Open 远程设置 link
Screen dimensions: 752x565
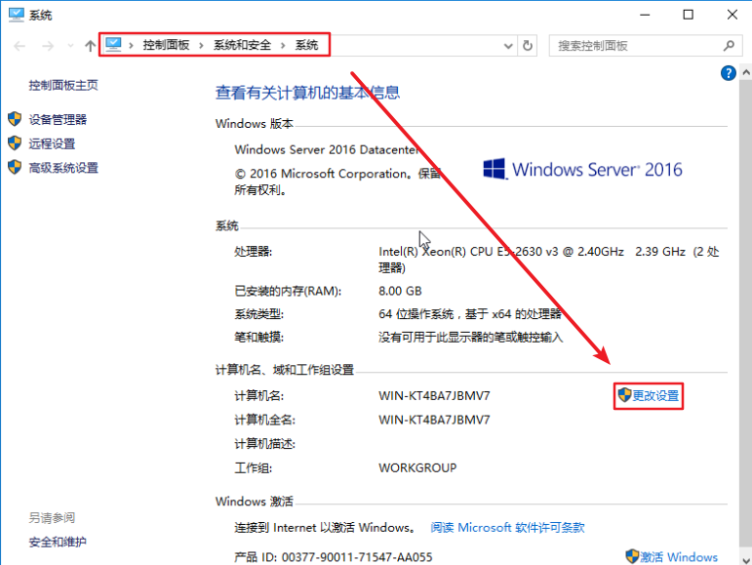tap(52, 143)
